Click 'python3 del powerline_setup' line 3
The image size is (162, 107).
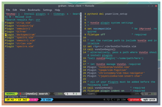(x=107, y=14)
